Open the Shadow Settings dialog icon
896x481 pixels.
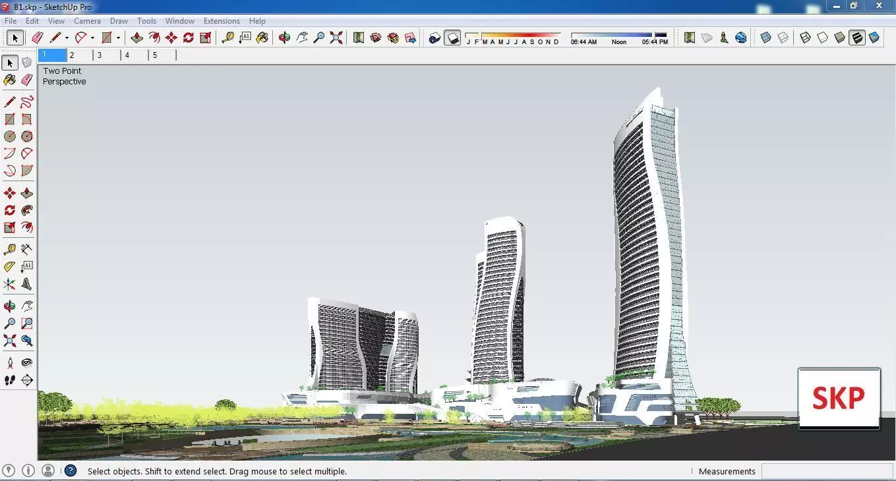(434, 38)
